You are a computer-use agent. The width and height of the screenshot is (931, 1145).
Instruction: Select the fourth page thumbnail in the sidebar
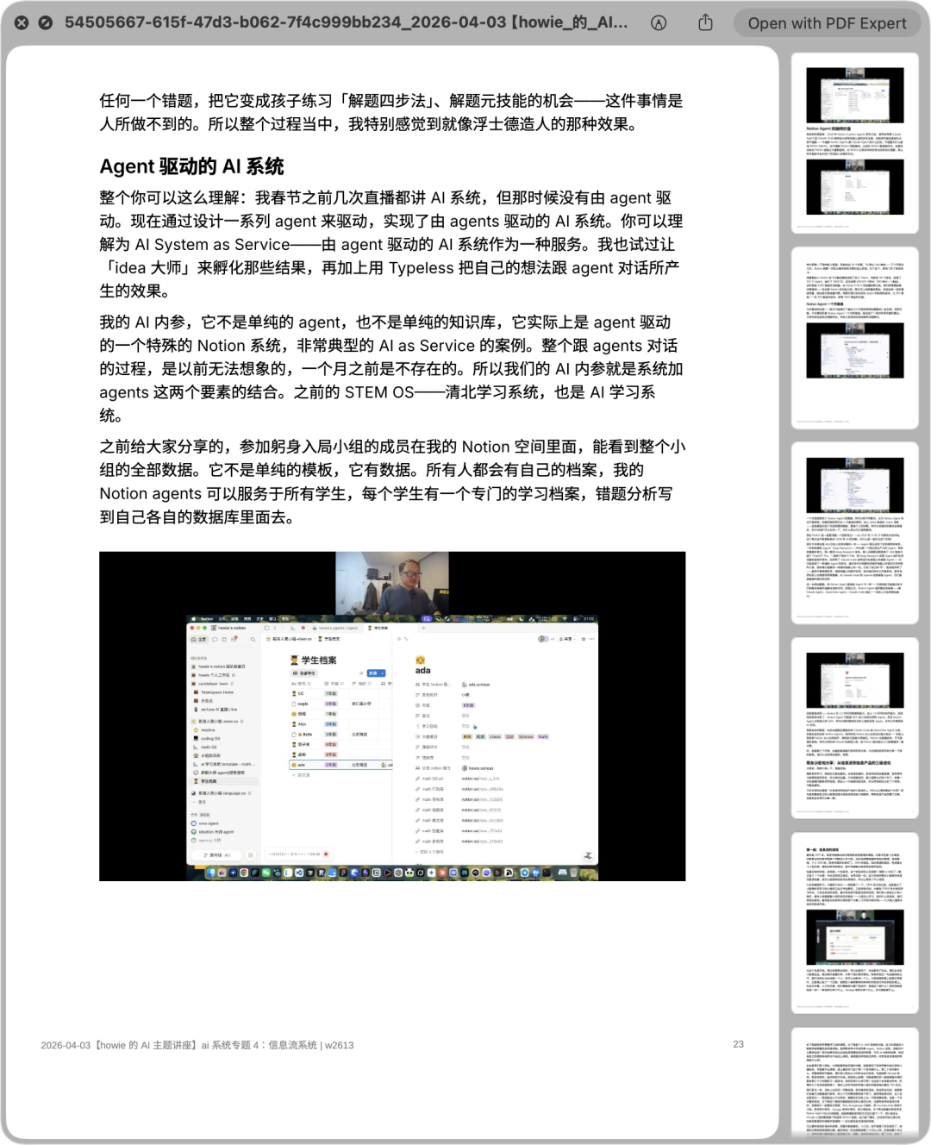tap(855, 728)
